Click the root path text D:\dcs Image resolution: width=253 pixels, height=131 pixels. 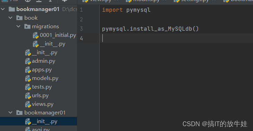pos(70,9)
